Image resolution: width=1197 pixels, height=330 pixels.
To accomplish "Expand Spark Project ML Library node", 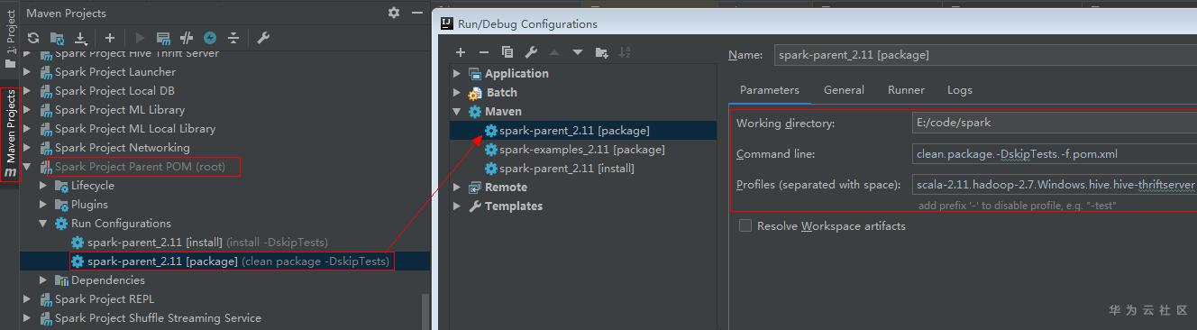I will [x=27, y=110].
